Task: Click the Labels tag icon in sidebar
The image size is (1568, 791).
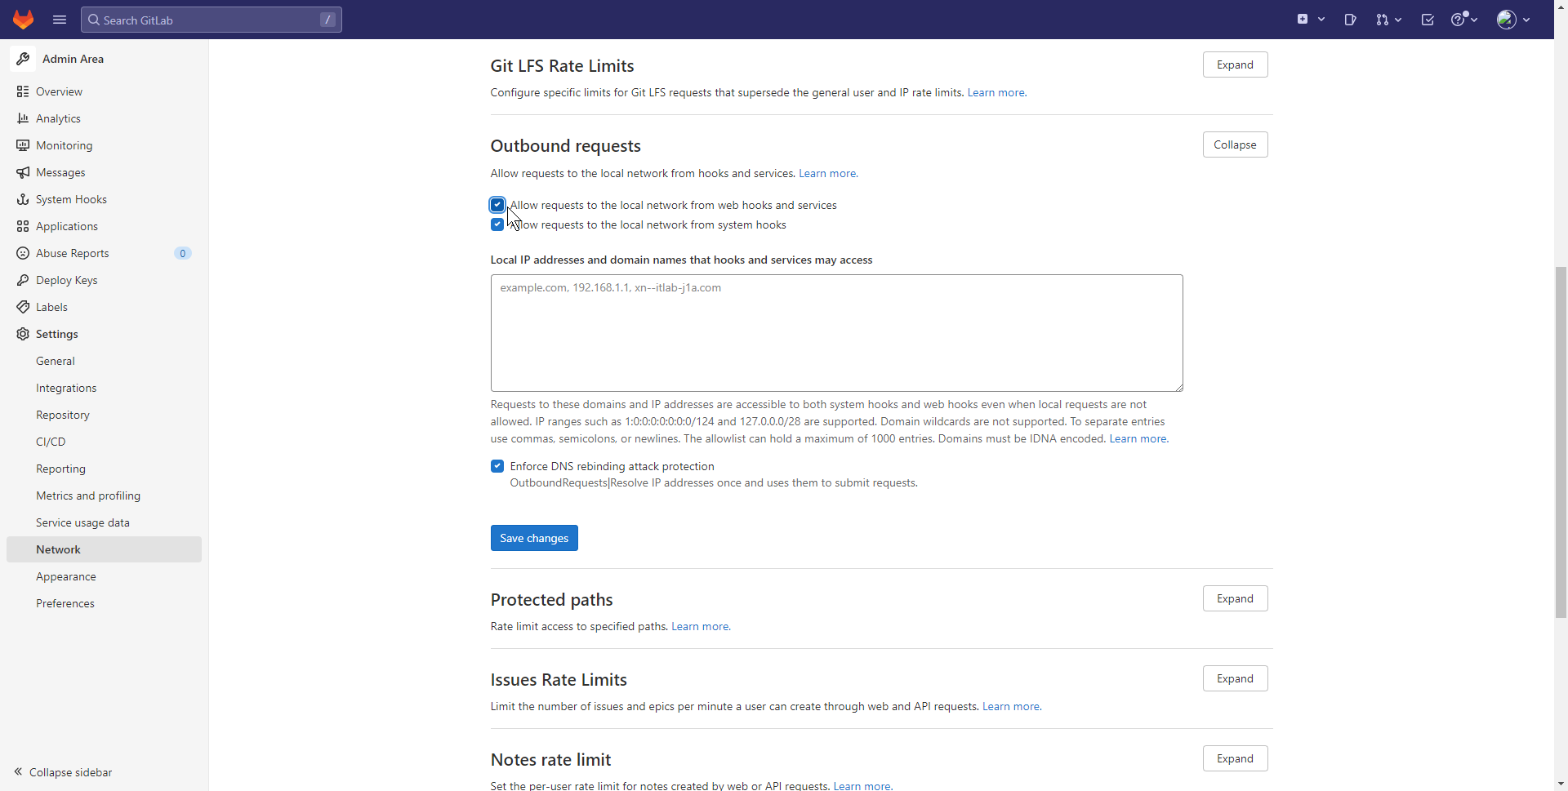Action: click(x=23, y=307)
